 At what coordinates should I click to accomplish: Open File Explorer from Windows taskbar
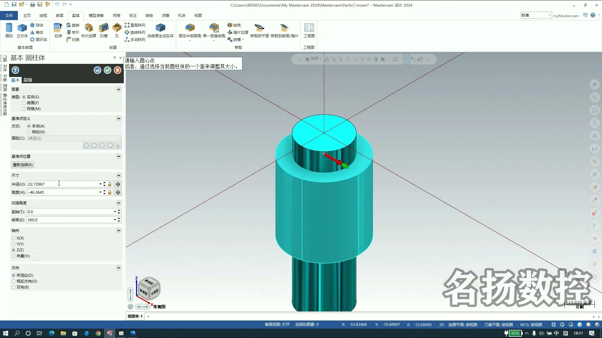pyautogui.click(x=63, y=333)
